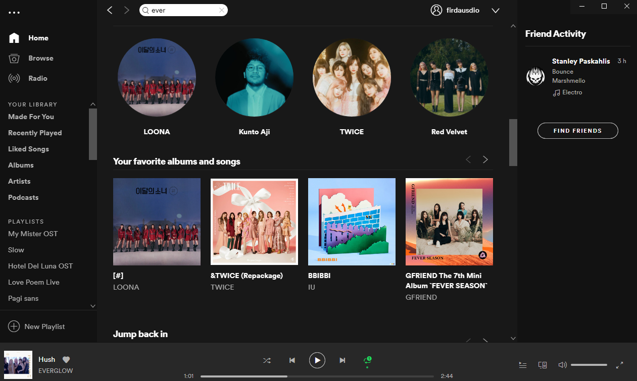The height and width of the screenshot is (381, 637).
Task: Open the TWICE artist circle image
Action: (352, 78)
